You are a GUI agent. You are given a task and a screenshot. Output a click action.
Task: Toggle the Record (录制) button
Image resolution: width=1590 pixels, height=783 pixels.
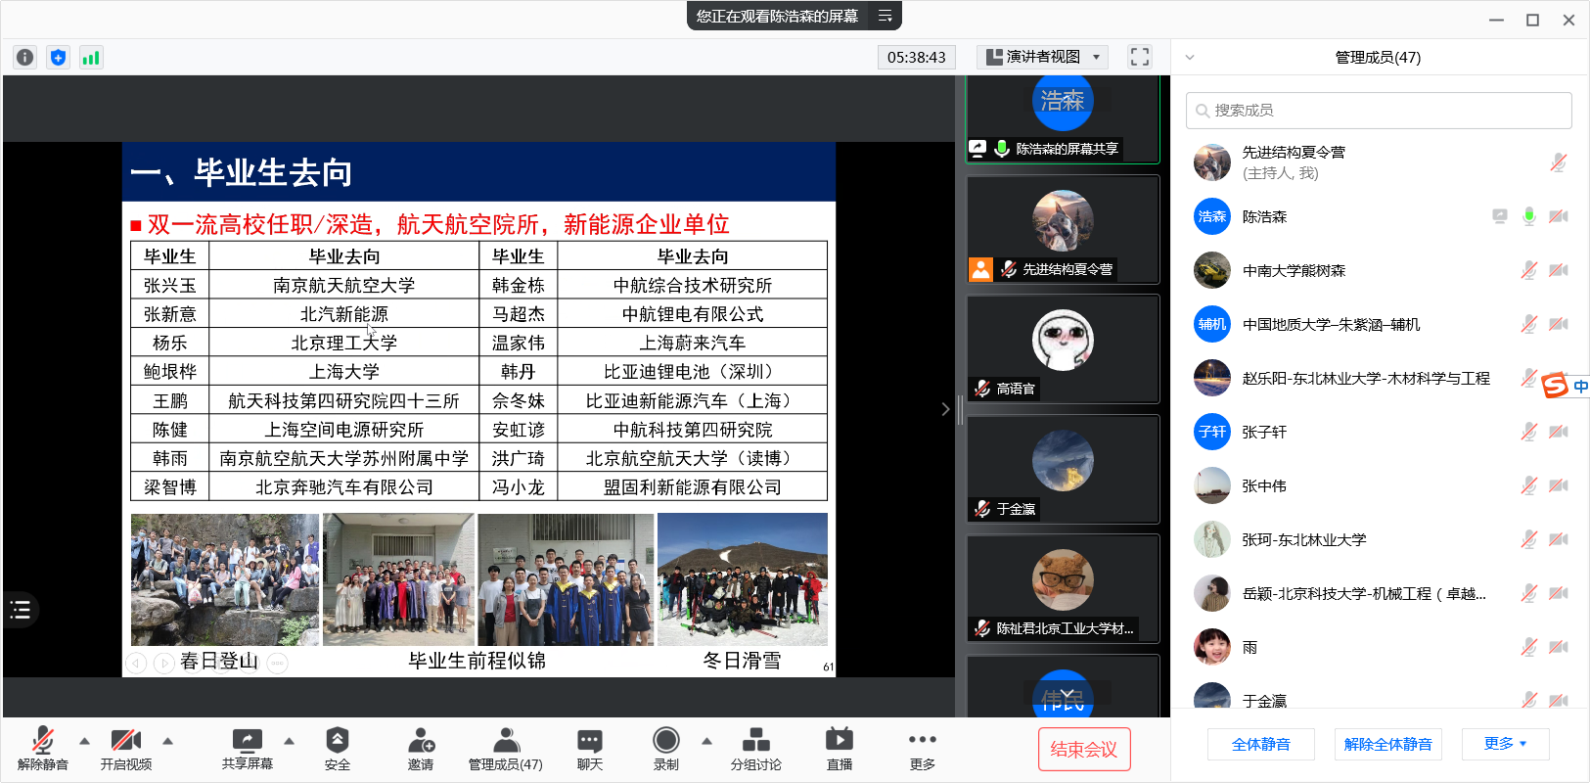coord(666,749)
